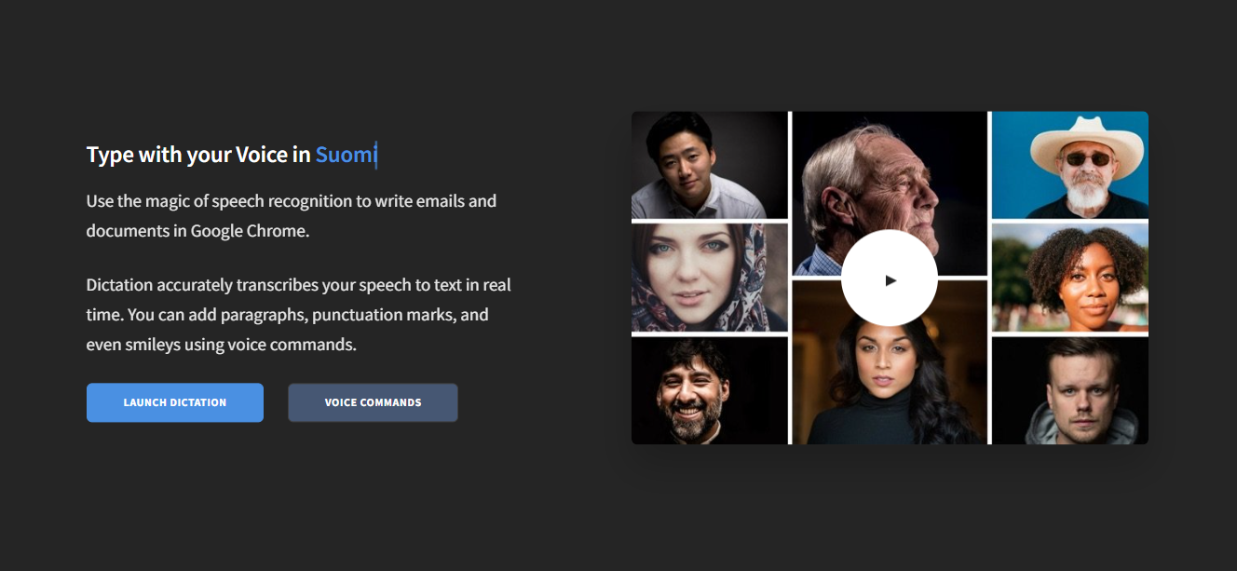Click the paragraph starting "Dictation accurately transcribes"

(299, 315)
